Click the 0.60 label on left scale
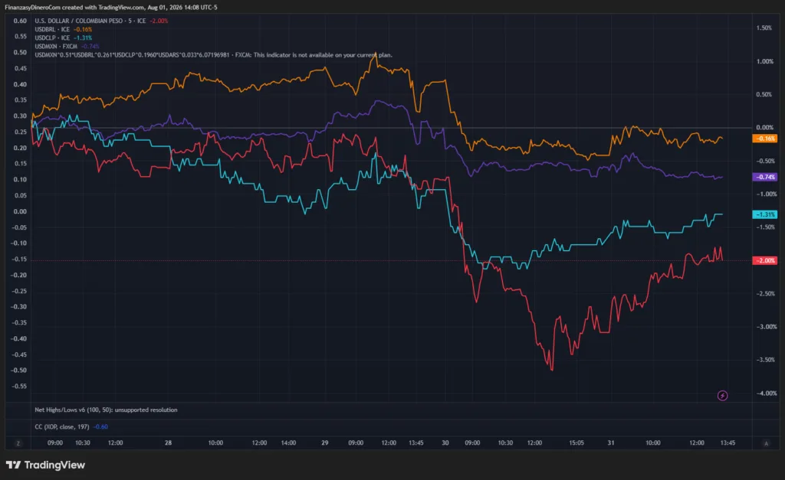The height and width of the screenshot is (480, 785). point(20,21)
